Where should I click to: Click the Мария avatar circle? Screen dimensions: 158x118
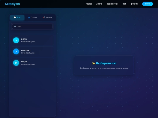[16, 63]
